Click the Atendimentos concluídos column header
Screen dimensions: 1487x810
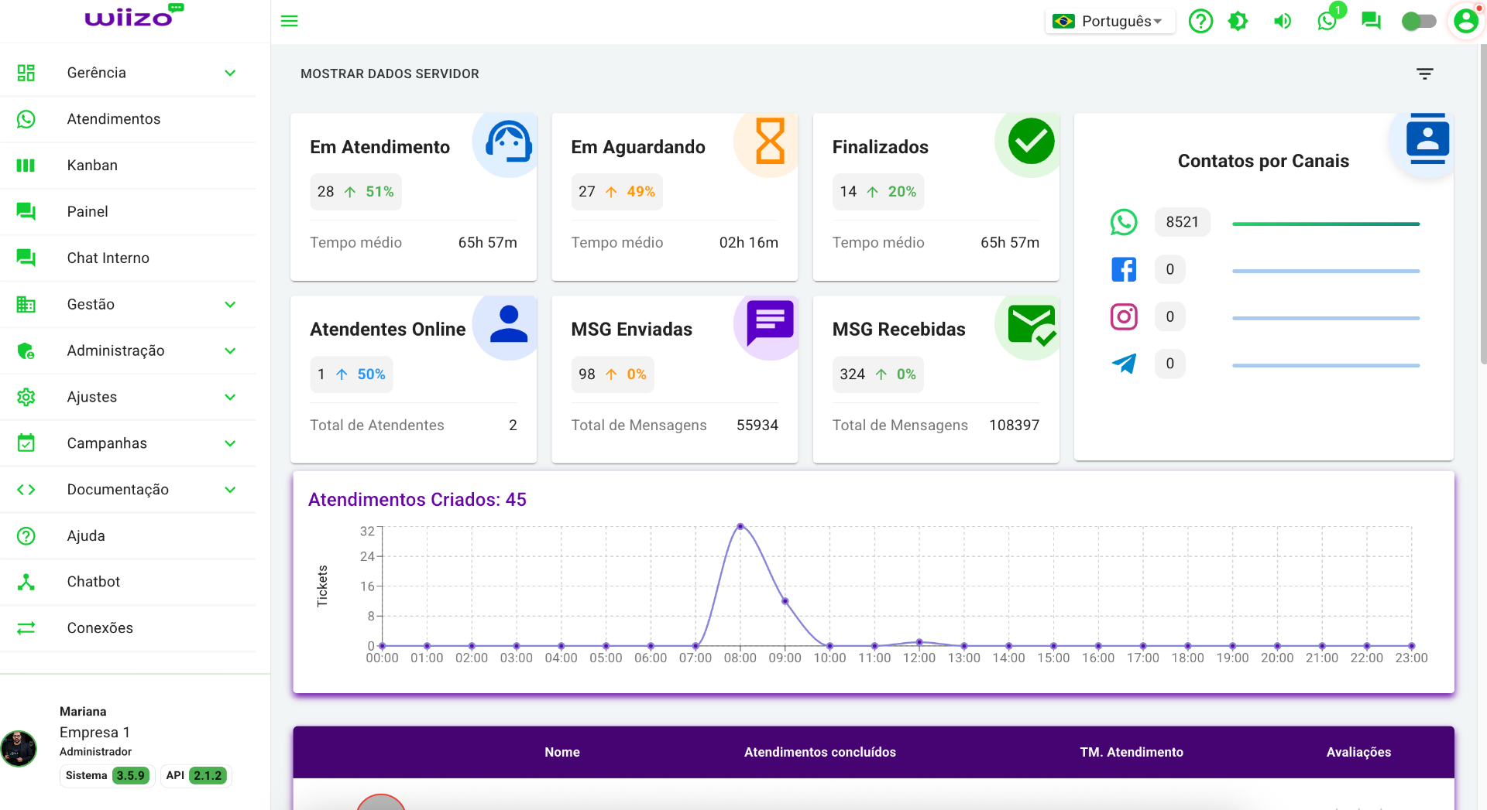819,752
